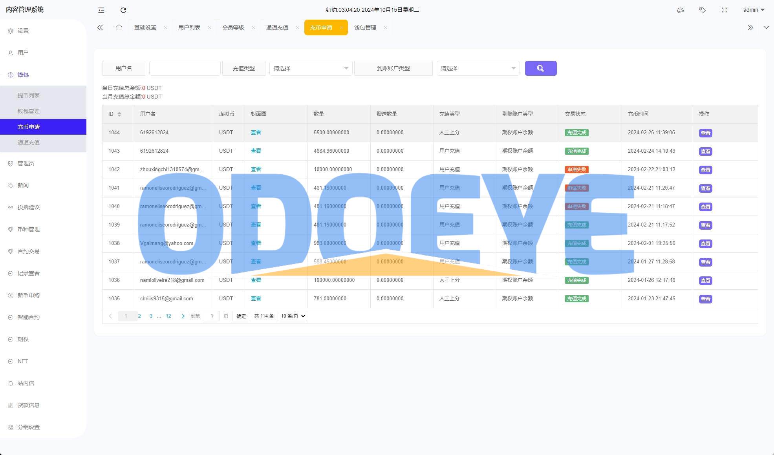Click the purple search button
The height and width of the screenshot is (455, 774).
coord(541,68)
